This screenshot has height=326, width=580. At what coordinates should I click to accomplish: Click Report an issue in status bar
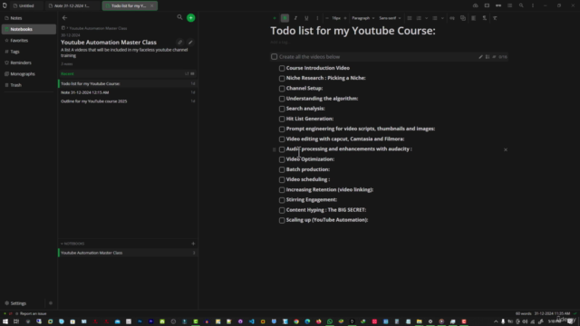coord(31,313)
